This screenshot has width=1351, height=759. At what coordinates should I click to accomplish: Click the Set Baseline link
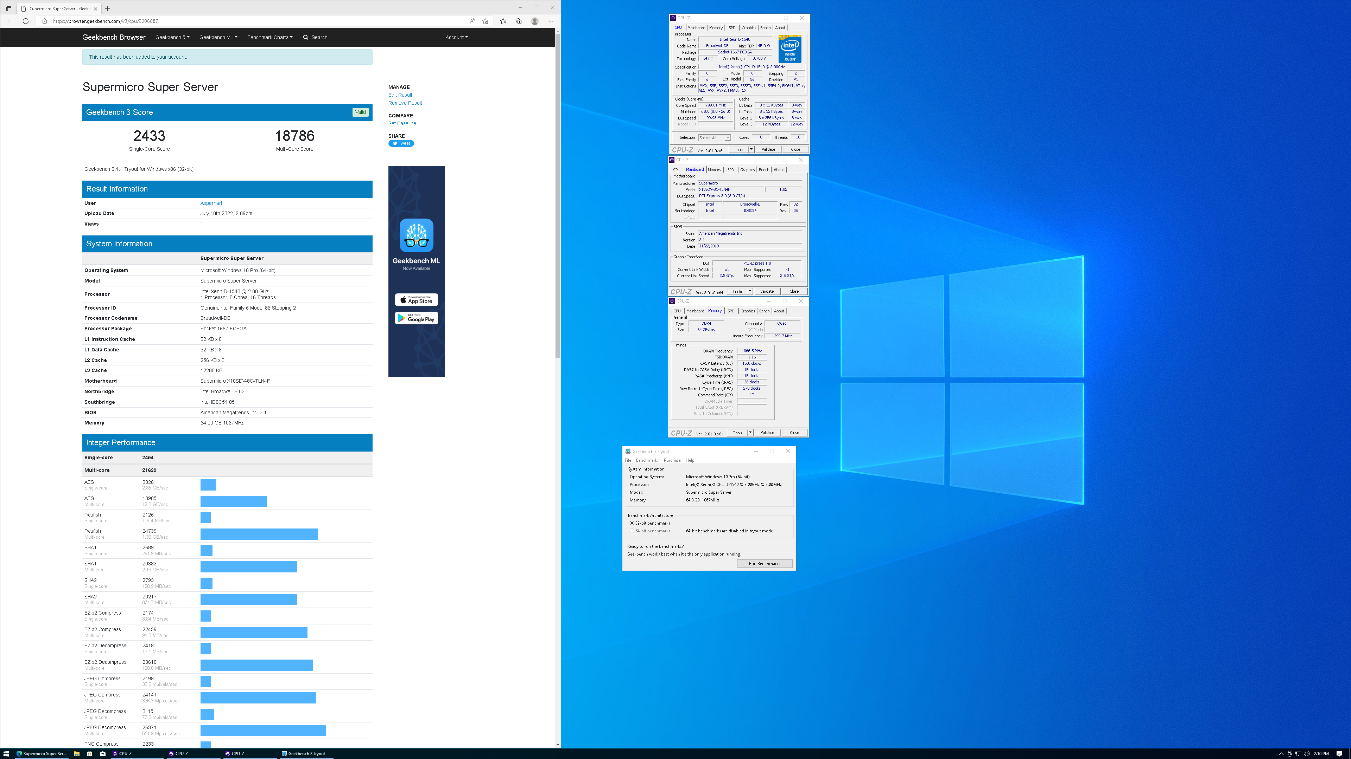point(402,124)
